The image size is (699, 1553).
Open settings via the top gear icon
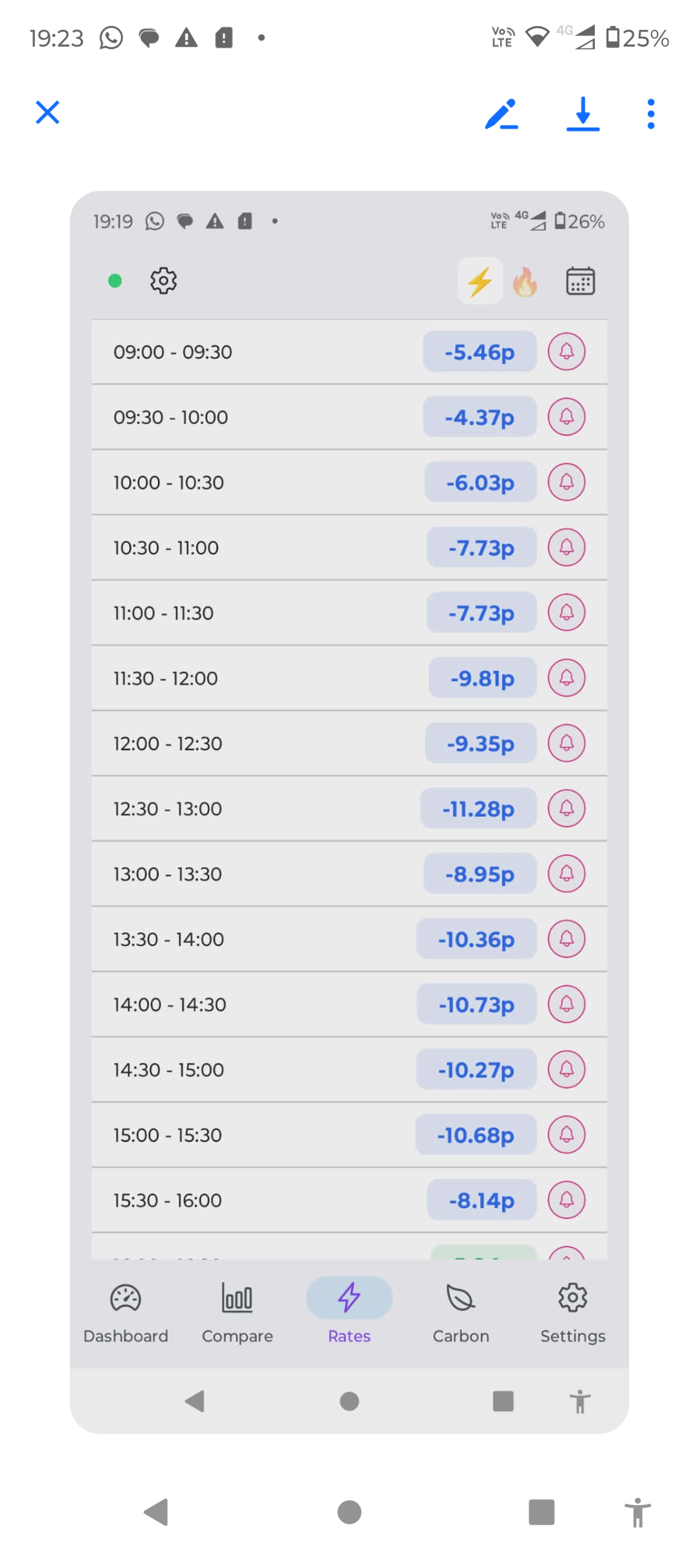(163, 281)
